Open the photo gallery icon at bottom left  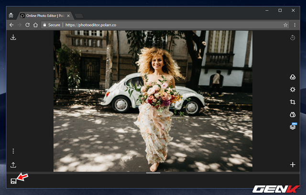(13, 181)
